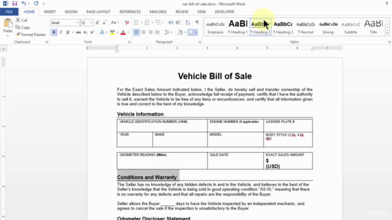This screenshot has height=220, width=392.
Task: Expand the Font dialog launcher
Action: tap(129, 42)
